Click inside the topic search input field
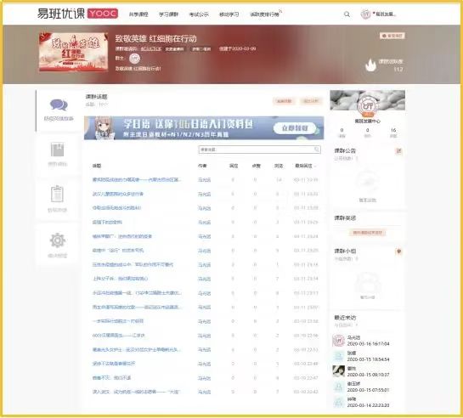The width and height of the screenshot is (463, 418). (x=257, y=150)
